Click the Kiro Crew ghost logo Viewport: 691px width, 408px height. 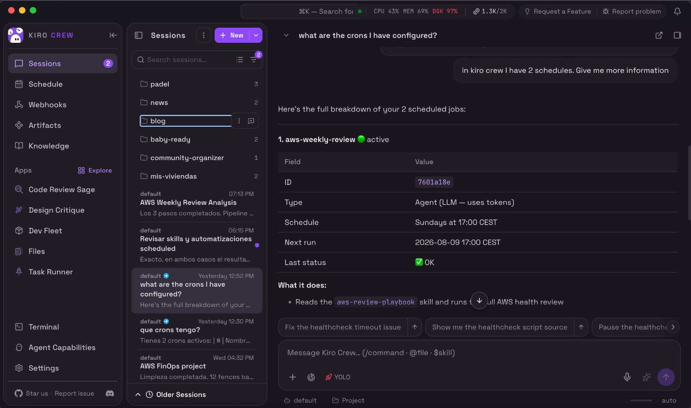click(16, 35)
